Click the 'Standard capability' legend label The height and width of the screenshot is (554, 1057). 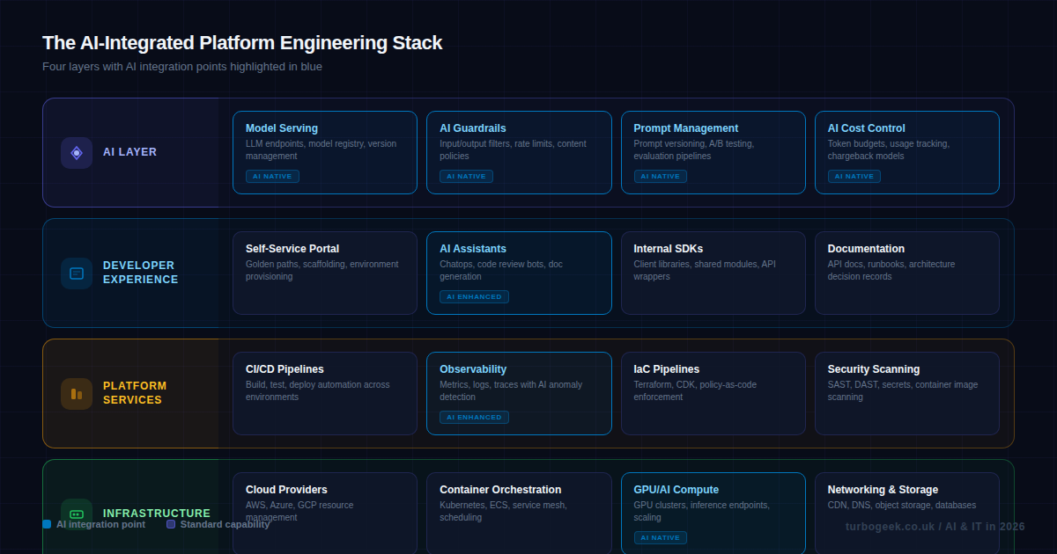[225, 524]
